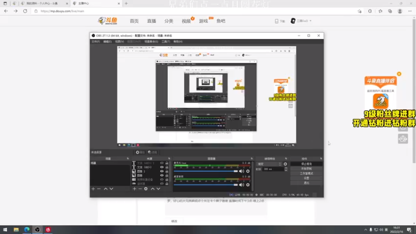Open OBS from Windows taskbar
This screenshot has height=234, width=416.
click(x=37, y=230)
